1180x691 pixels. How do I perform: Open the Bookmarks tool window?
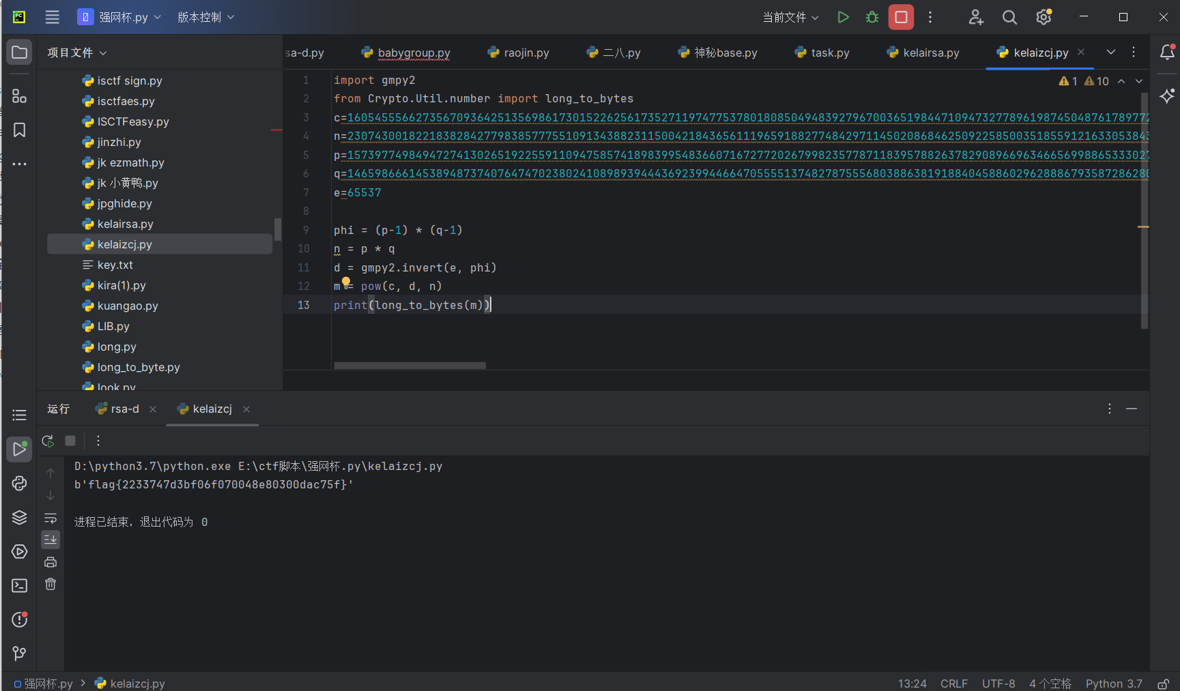click(19, 130)
